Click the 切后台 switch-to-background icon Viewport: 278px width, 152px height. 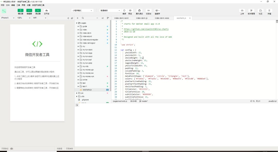click(x=149, y=11)
